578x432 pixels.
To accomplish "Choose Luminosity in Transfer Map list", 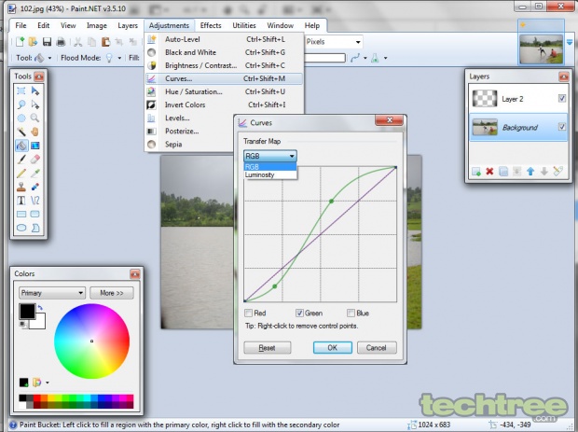I will pyautogui.click(x=270, y=174).
